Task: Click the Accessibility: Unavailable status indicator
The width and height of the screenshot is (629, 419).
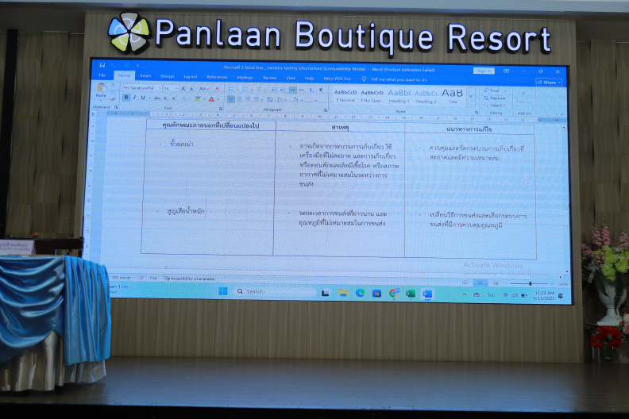Action: (189, 279)
